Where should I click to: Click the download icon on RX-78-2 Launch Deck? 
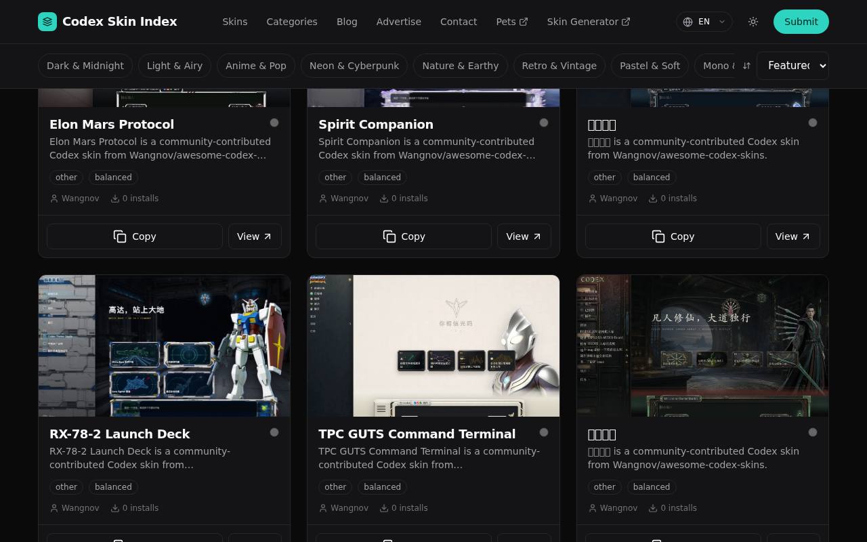coord(115,508)
